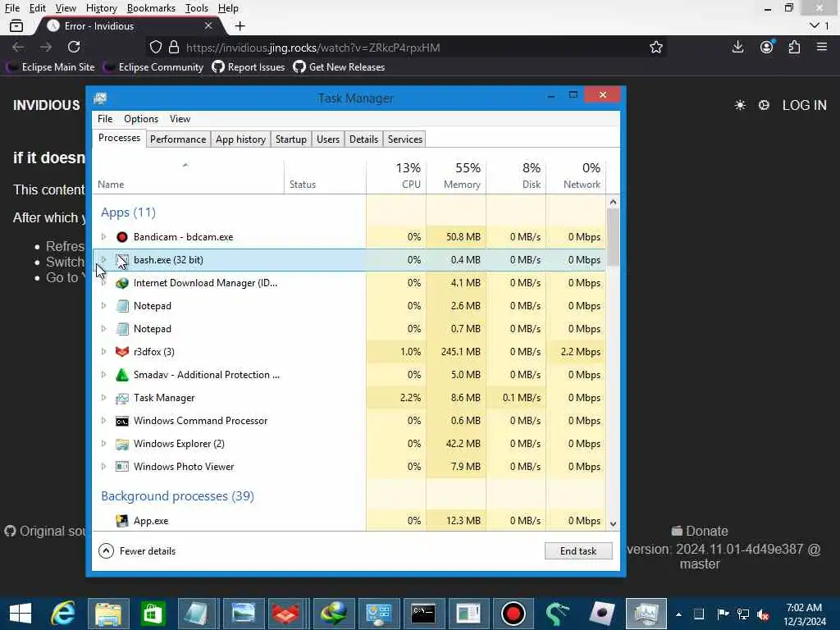This screenshot has width=840, height=630.
Task: Select the Background processes (39) heading
Action: [x=177, y=496]
